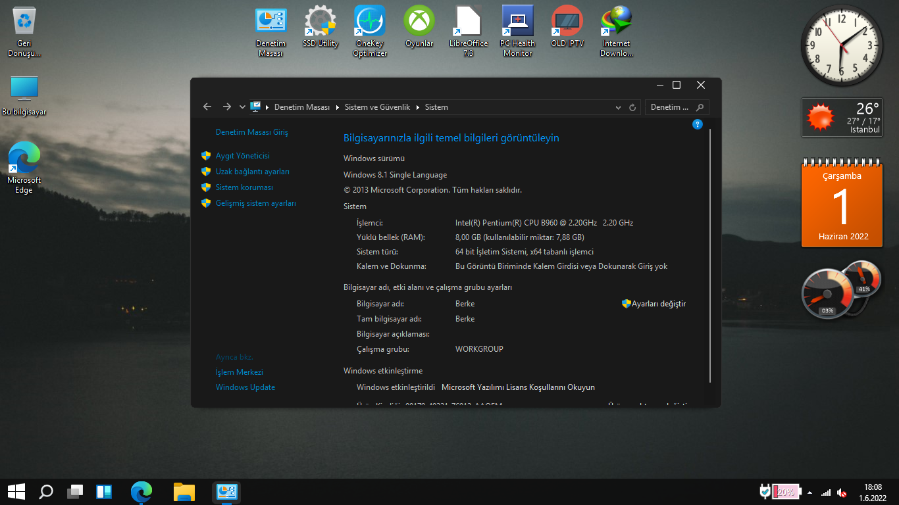Maximize the System window
The image size is (899, 505).
677,85
